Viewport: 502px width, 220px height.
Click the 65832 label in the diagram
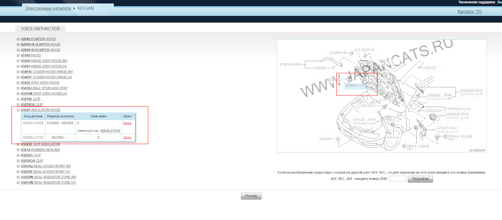click(430, 68)
